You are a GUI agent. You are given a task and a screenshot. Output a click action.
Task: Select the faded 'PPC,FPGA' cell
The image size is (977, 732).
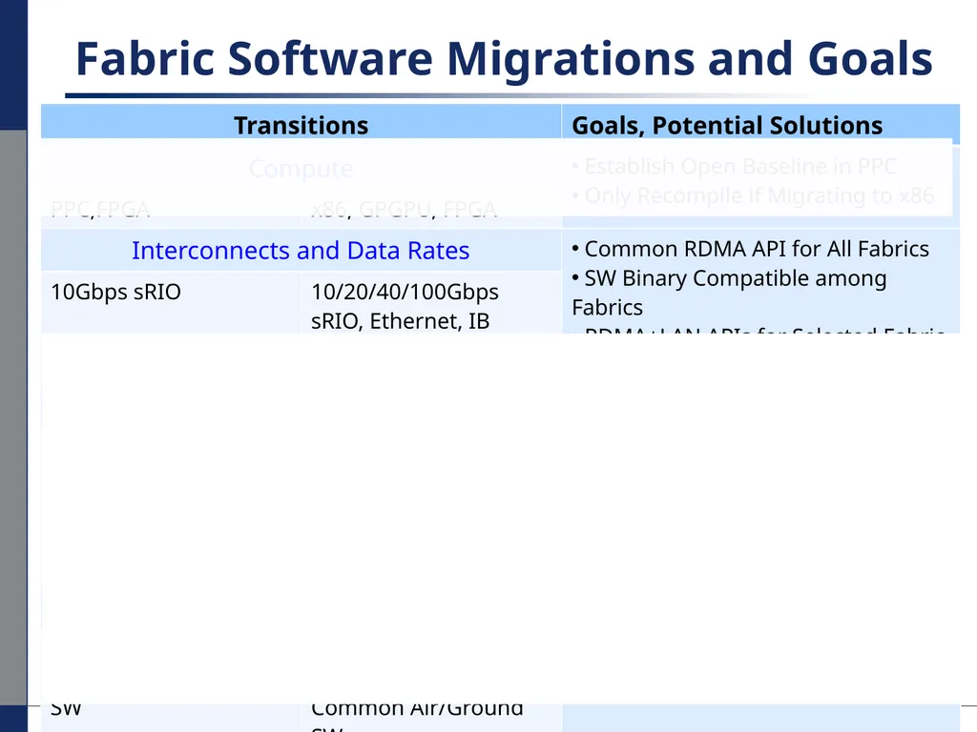coord(100,209)
